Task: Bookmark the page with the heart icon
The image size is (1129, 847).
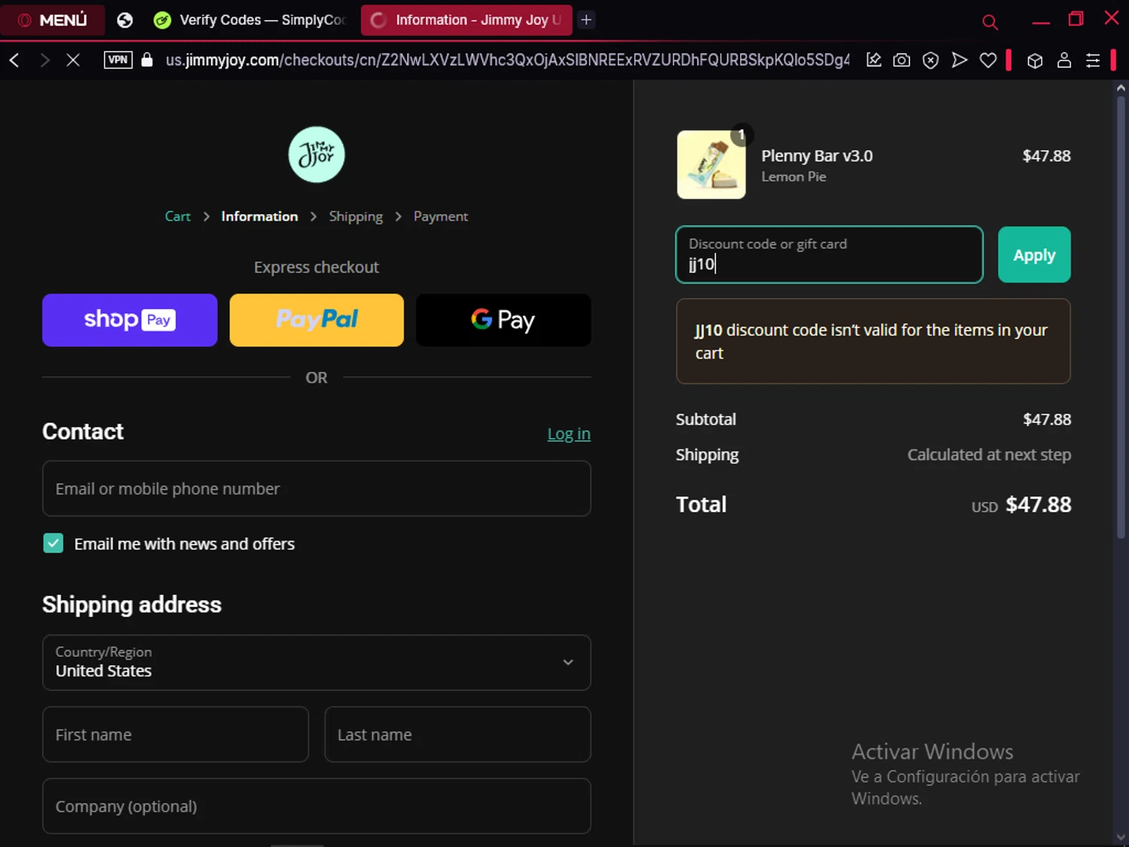Action: click(x=988, y=60)
